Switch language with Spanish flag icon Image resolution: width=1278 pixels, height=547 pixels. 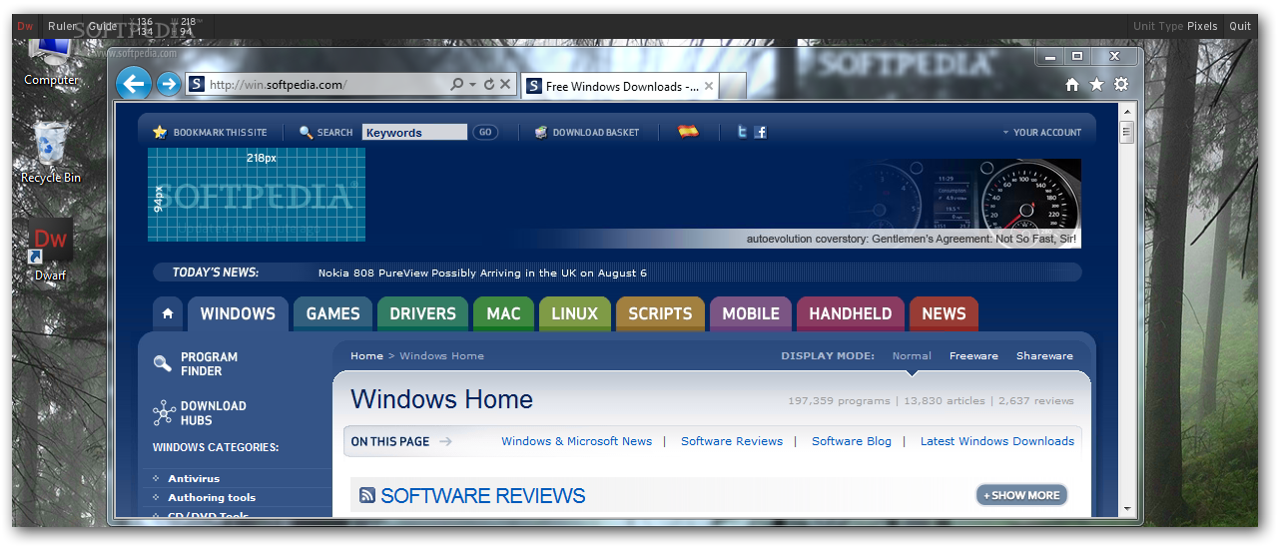click(688, 131)
